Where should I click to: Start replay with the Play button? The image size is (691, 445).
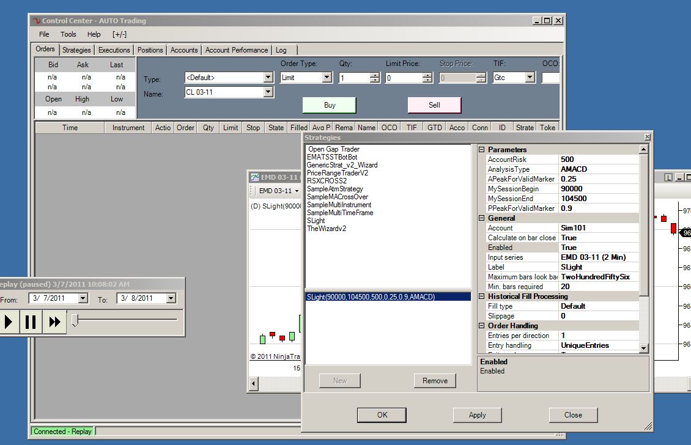point(8,322)
